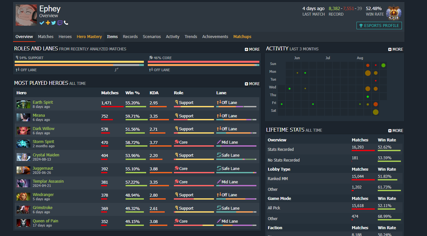Click the phone icon beside Twitch
The width and height of the screenshot is (427, 236).
click(x=66, y=23)
